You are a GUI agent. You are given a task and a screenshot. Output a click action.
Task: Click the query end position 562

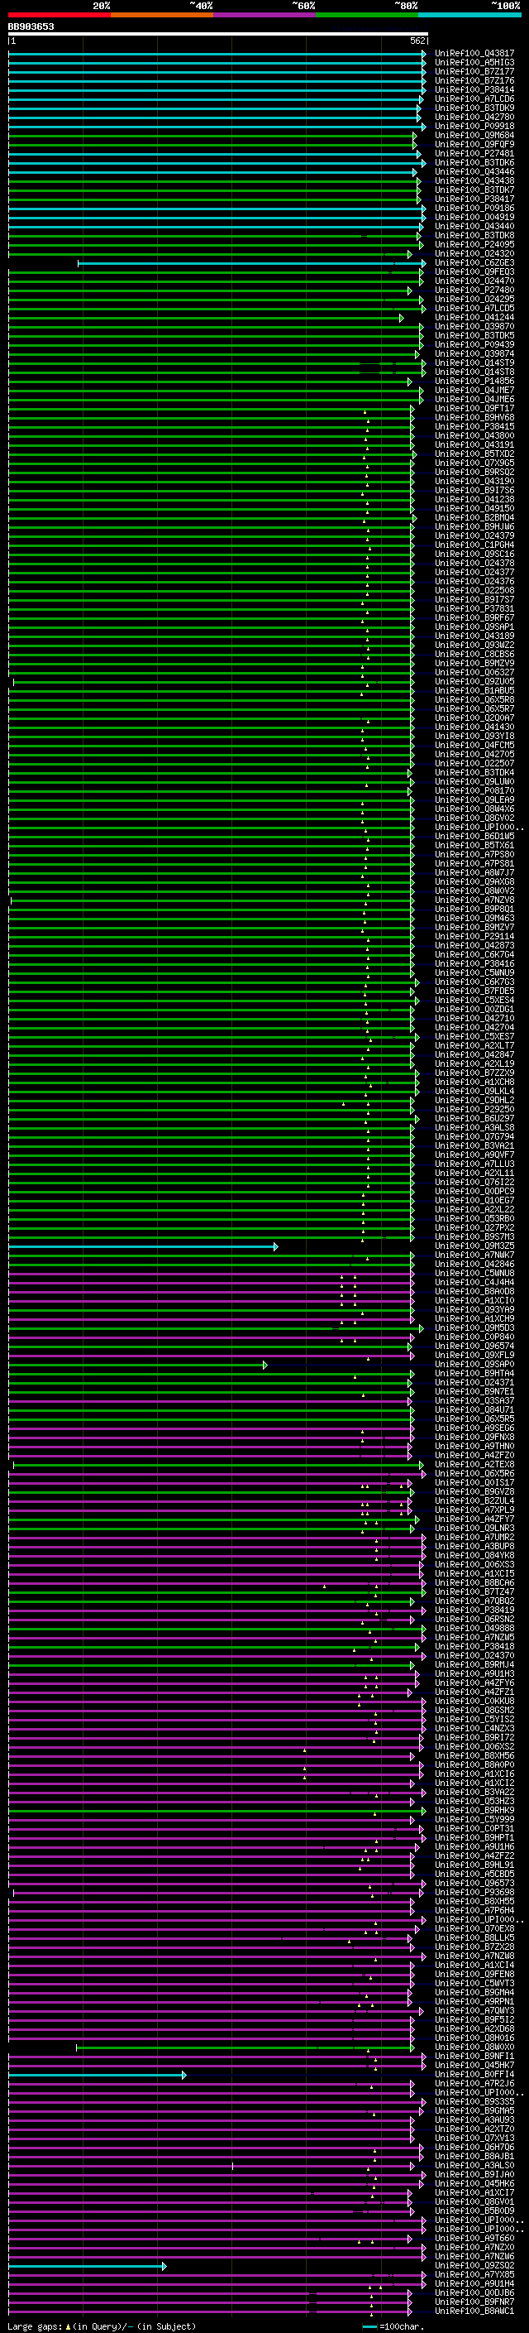tap(417, 41)
